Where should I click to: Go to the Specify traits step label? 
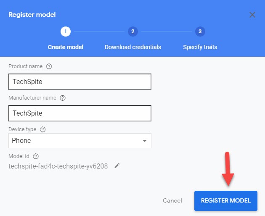pos(200,47)
